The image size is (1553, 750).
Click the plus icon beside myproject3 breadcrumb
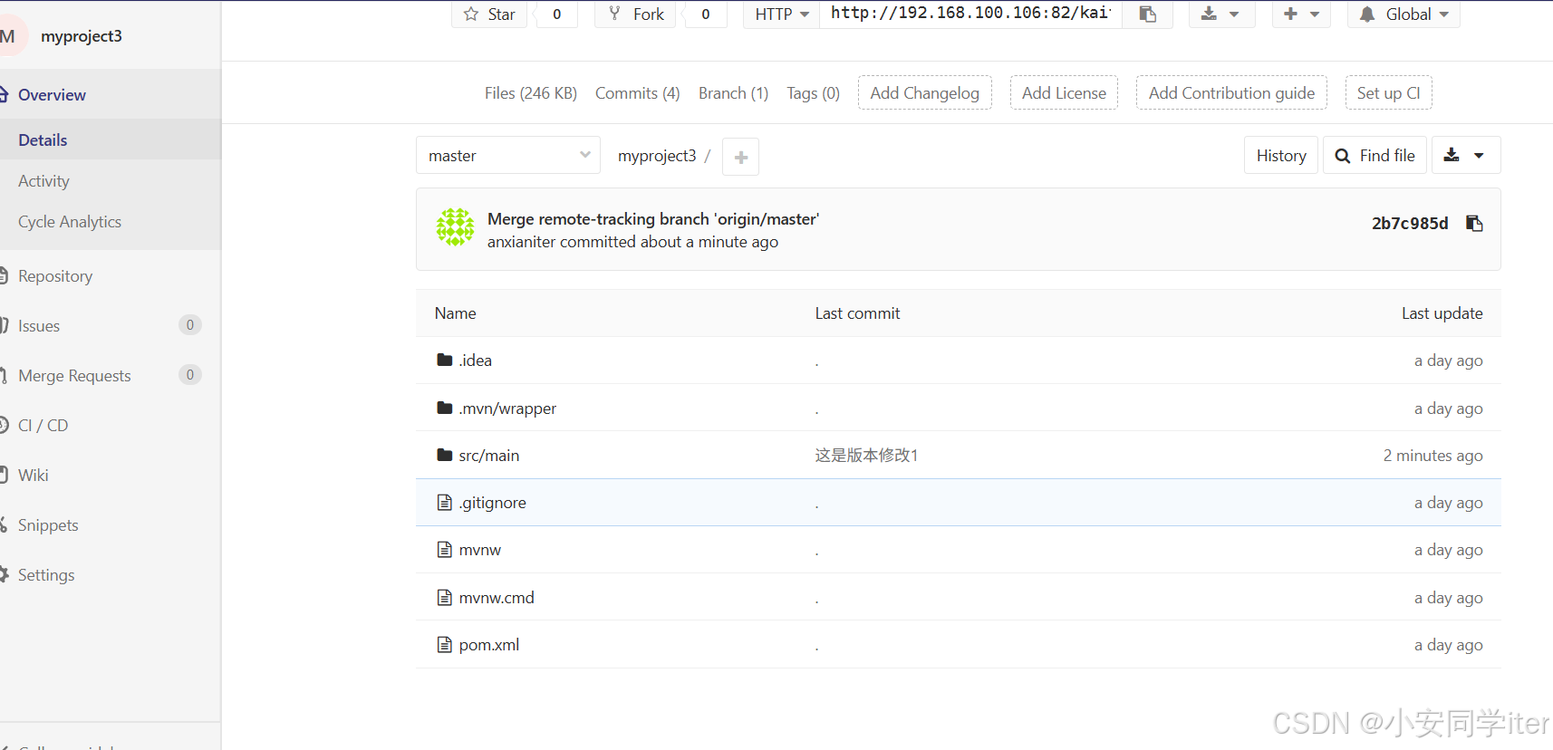741,157
